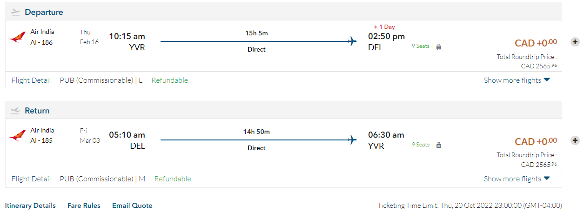The height and width of the screenshot is (219, 584).
Task: View the Fare Rules
Action: [x=84, y=206]
